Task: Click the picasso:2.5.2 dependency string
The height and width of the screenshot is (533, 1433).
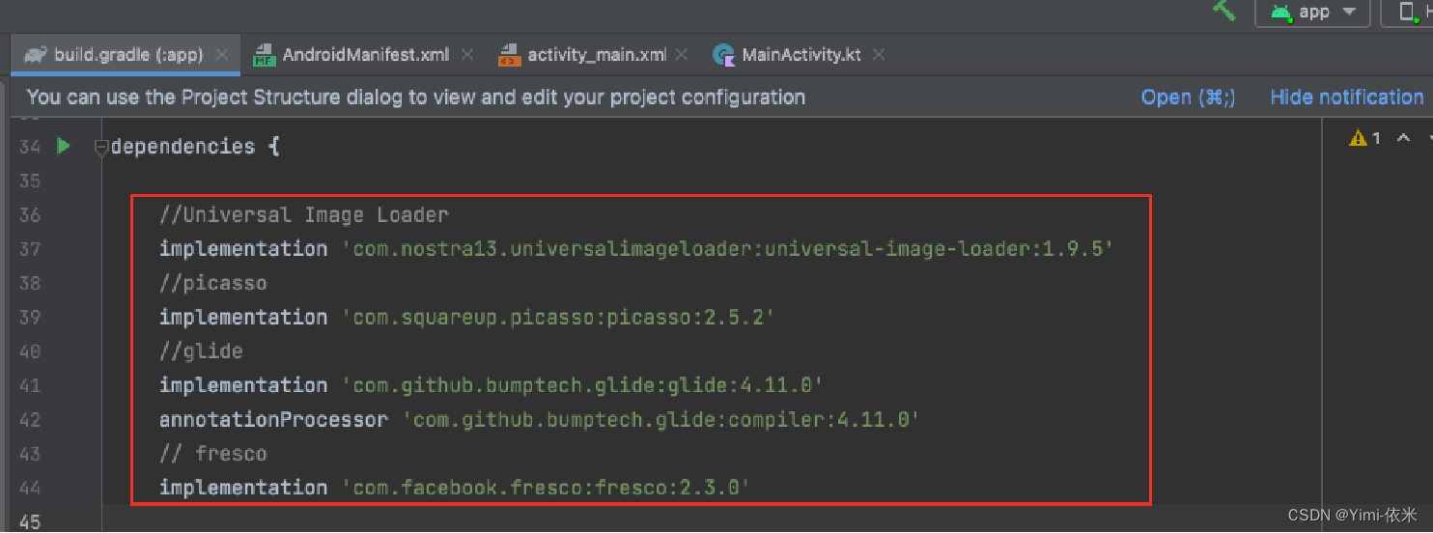Action: (x=559, y=317)
